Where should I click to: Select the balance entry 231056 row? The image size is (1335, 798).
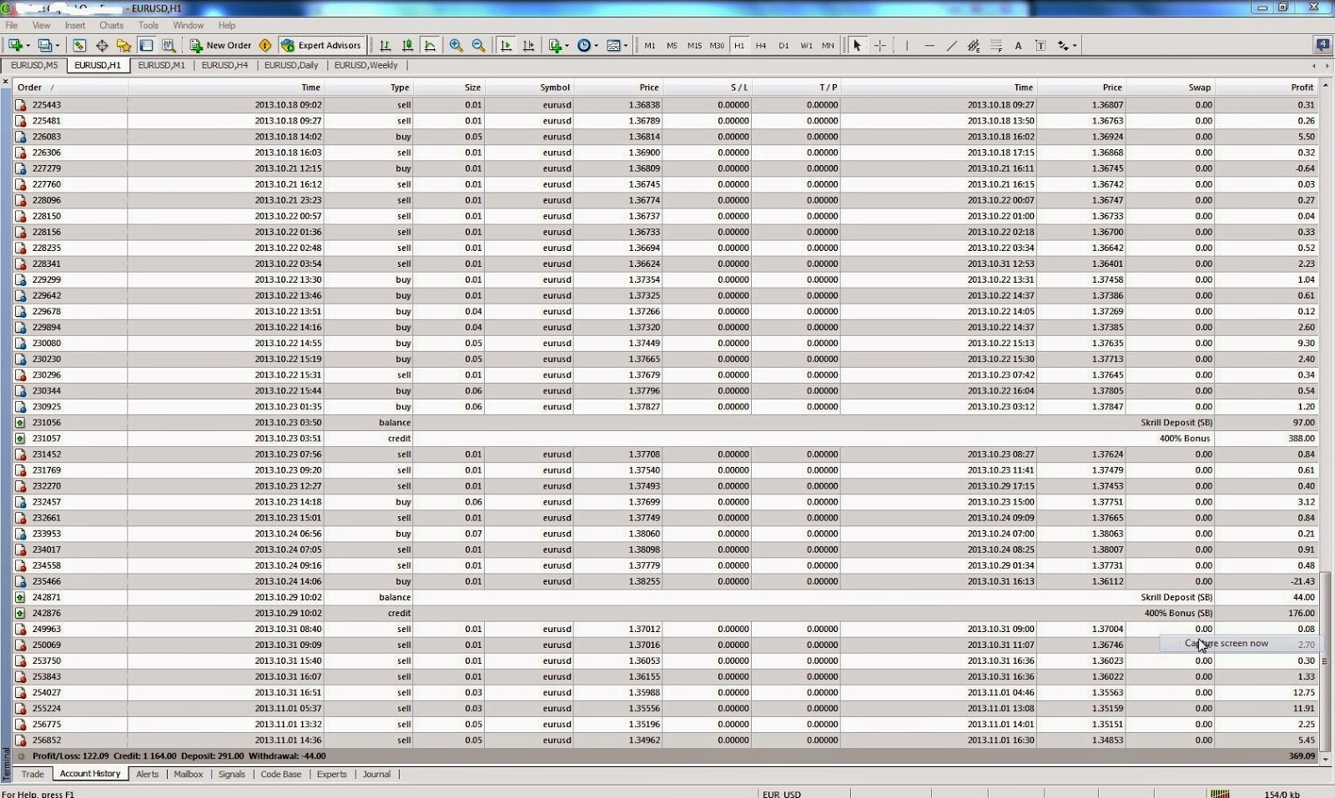[666, 423]
